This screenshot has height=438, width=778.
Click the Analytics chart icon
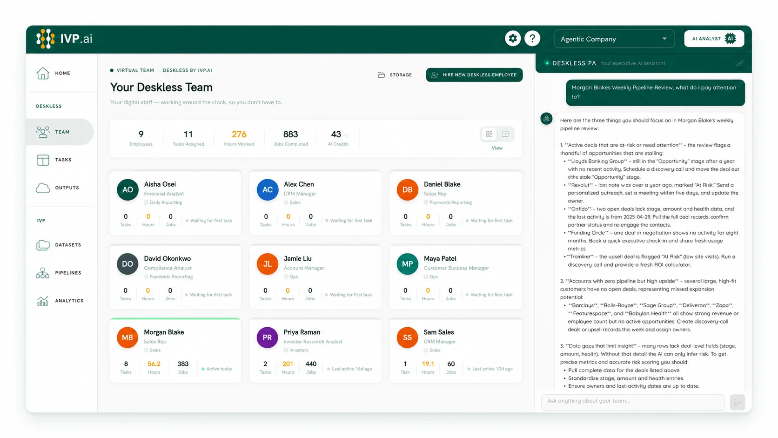[x=42, y=301]
